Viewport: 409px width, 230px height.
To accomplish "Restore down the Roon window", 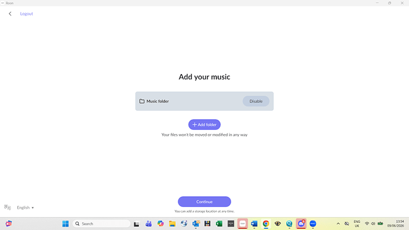I will click(389, 3).
